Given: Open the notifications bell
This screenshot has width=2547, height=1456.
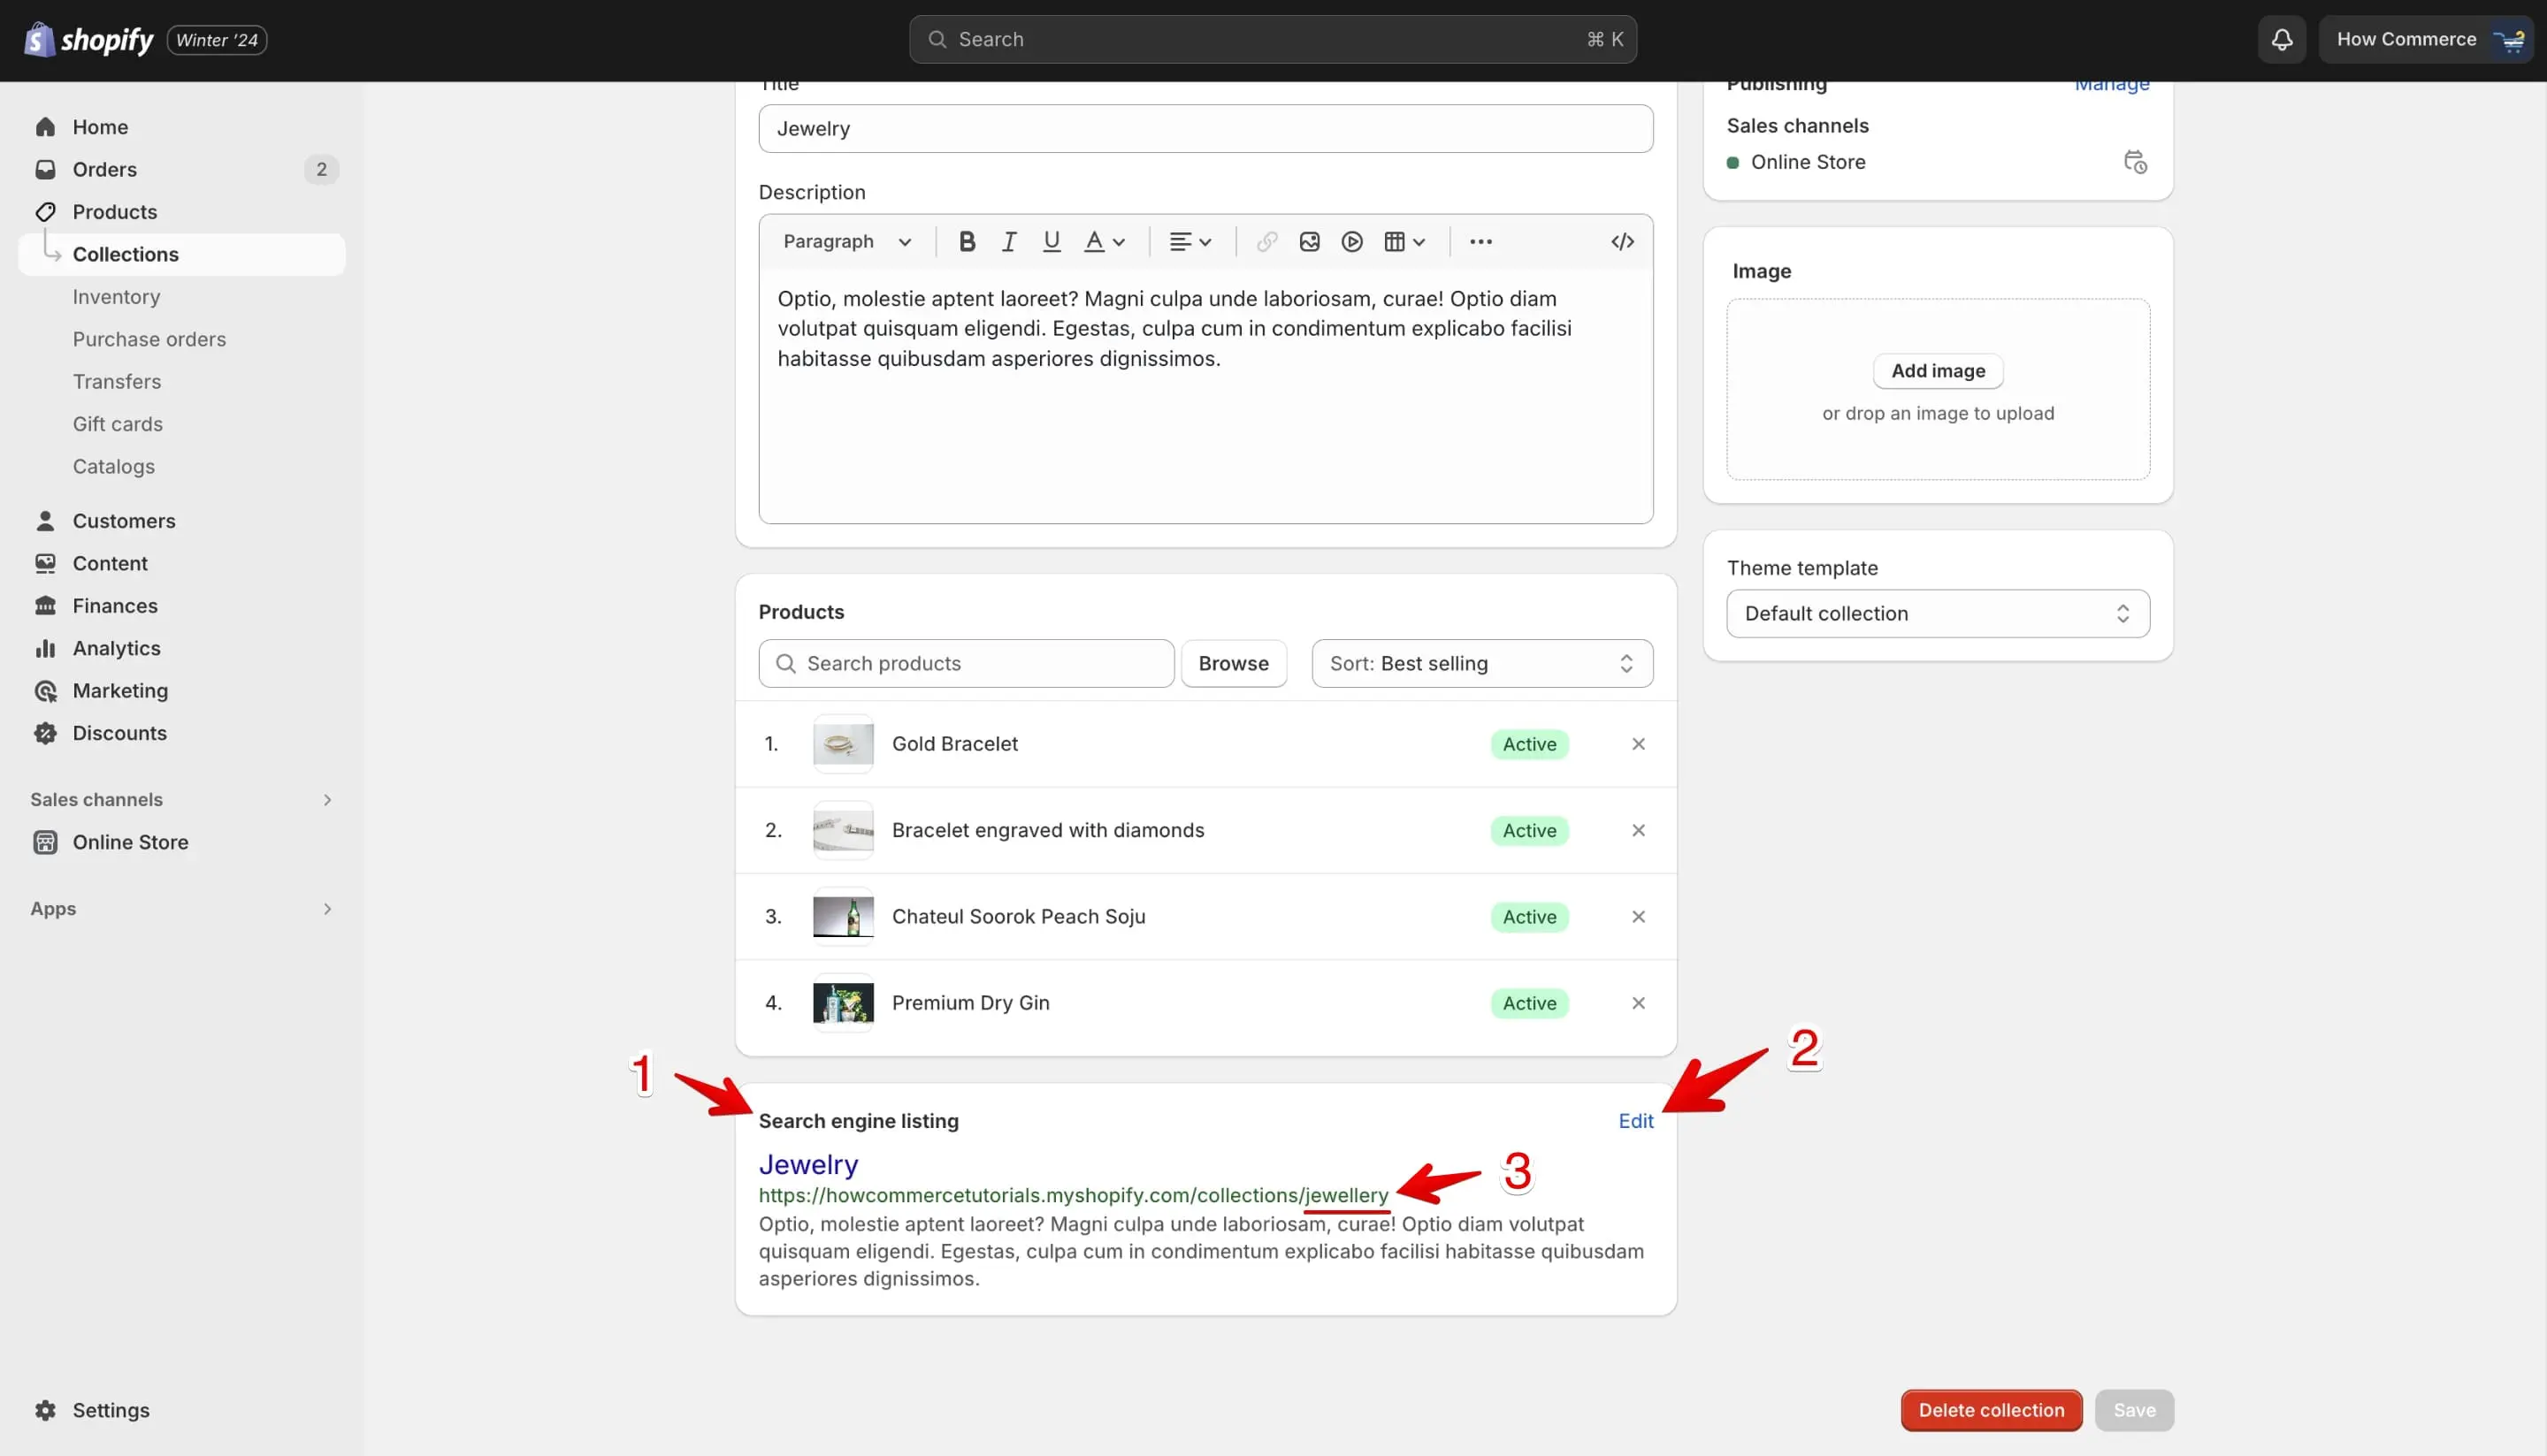Looking at the screenshot, I should [x=2281, y=40].
